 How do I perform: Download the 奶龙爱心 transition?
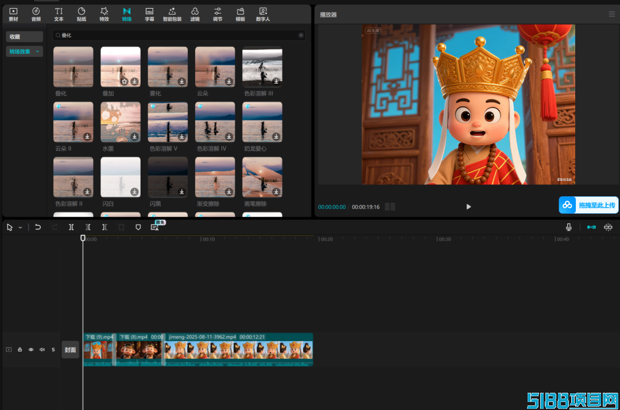276,137
